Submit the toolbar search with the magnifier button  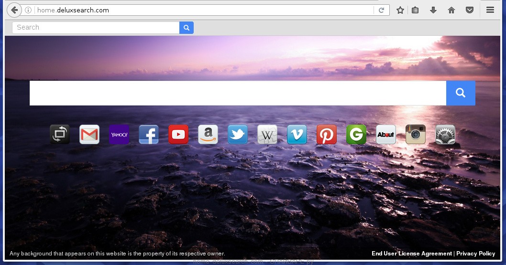click(x=187, y=28)
